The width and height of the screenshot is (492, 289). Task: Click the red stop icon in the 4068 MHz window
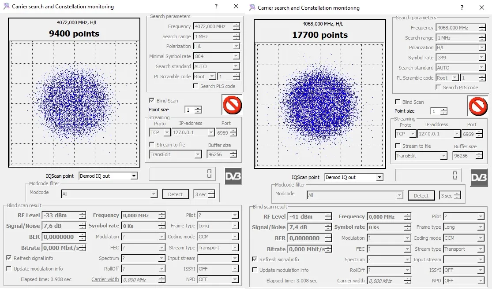point(478,106)
